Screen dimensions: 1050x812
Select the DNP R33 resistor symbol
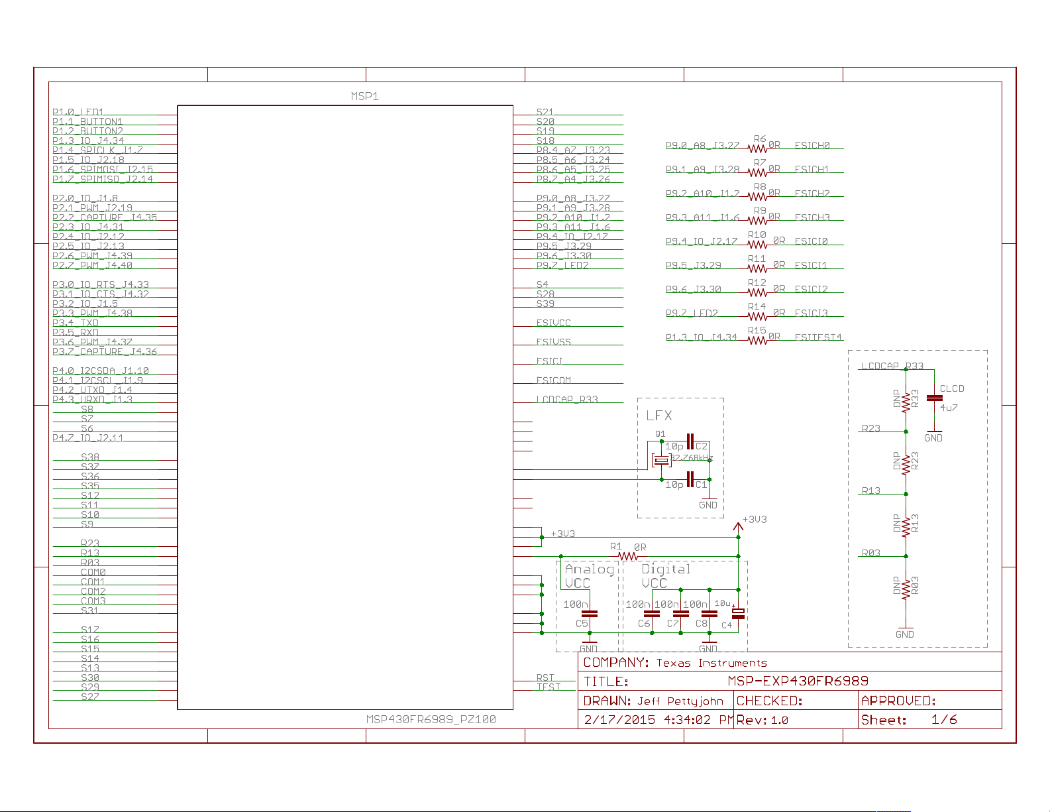click(x=906, y=402)
